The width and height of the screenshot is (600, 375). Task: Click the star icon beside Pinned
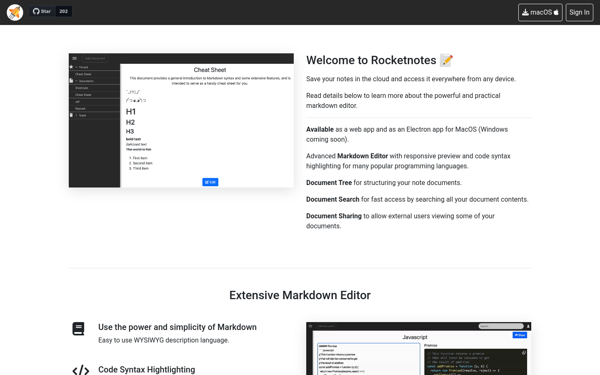click(71, 67)
